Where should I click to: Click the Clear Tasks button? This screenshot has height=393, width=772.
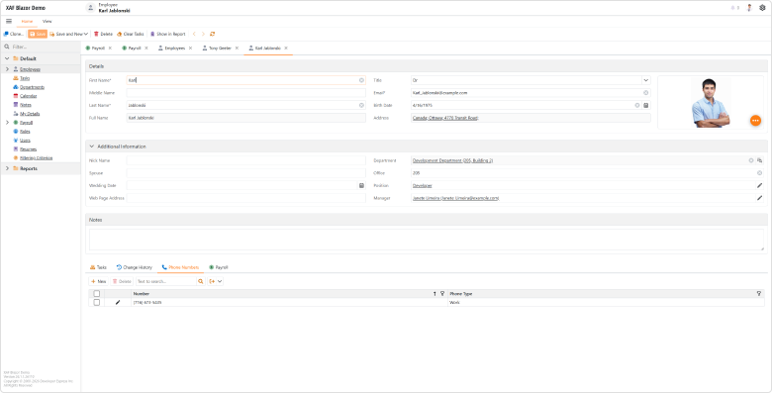(x=131, y=34)
